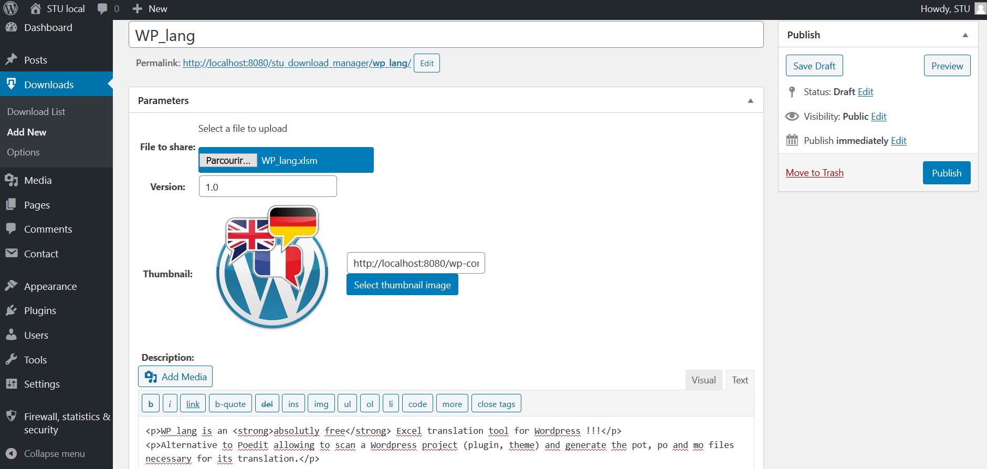This screenshot has width=987, height=469.
Task: Edit the publish immediately date
Action: pyautogui.click(x=898, y=141)
